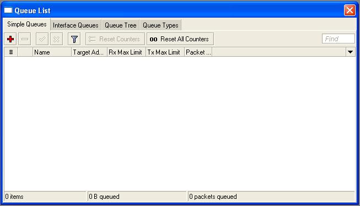Click the red plus add queue icon
This screenshot has height=206, width=360.
(10, 39)
